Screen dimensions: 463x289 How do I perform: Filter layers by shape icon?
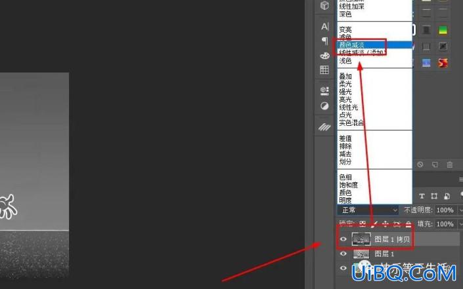pos(434,196)
